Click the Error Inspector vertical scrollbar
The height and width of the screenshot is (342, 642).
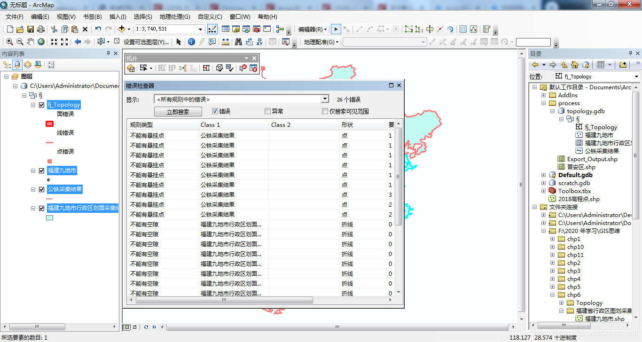[399, 207]
